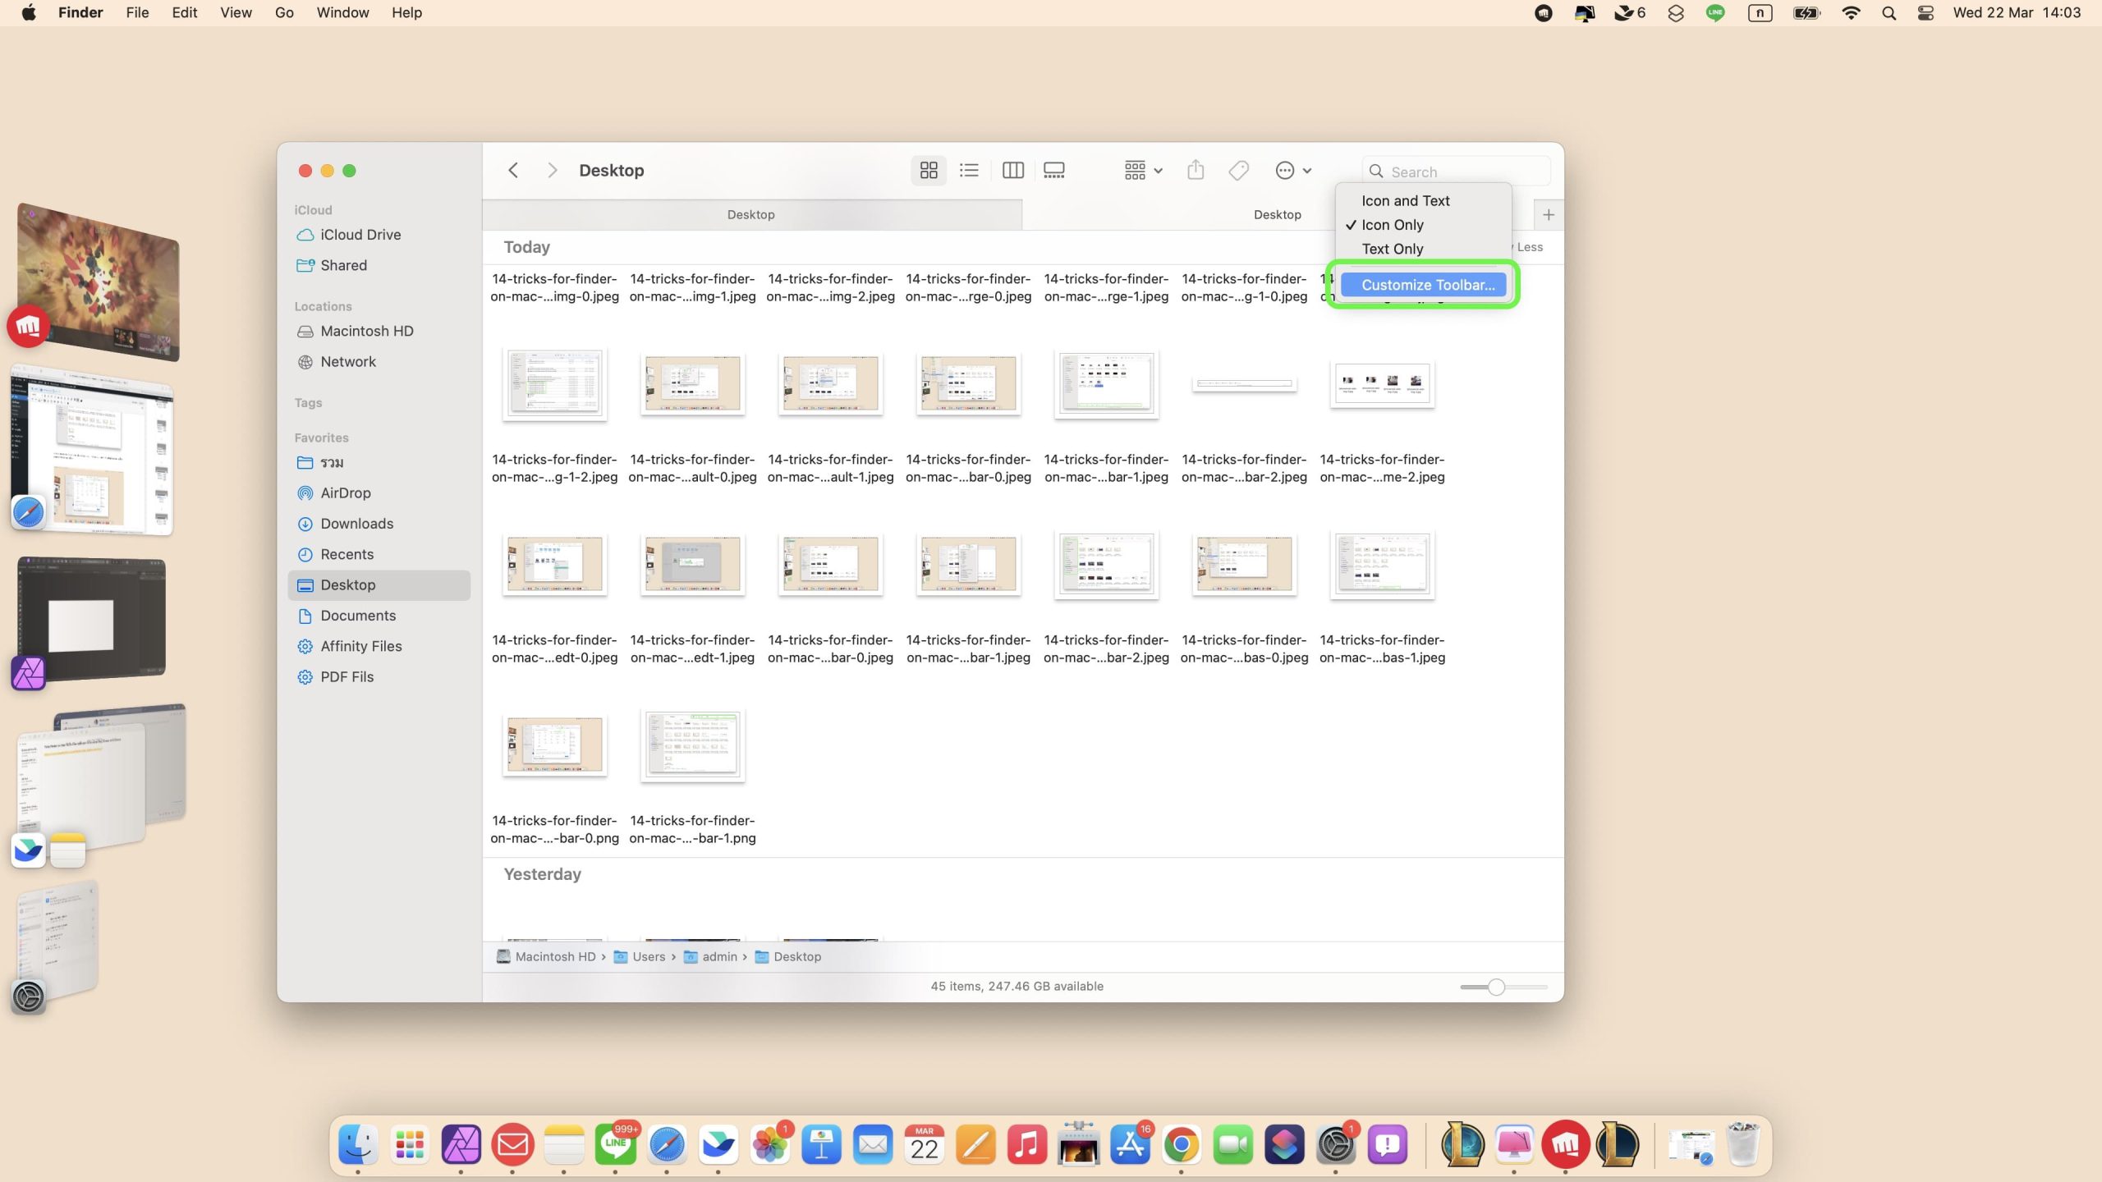Choose Icon and Text display mode
The image size is (2102, 1182).
[1405, 201]
